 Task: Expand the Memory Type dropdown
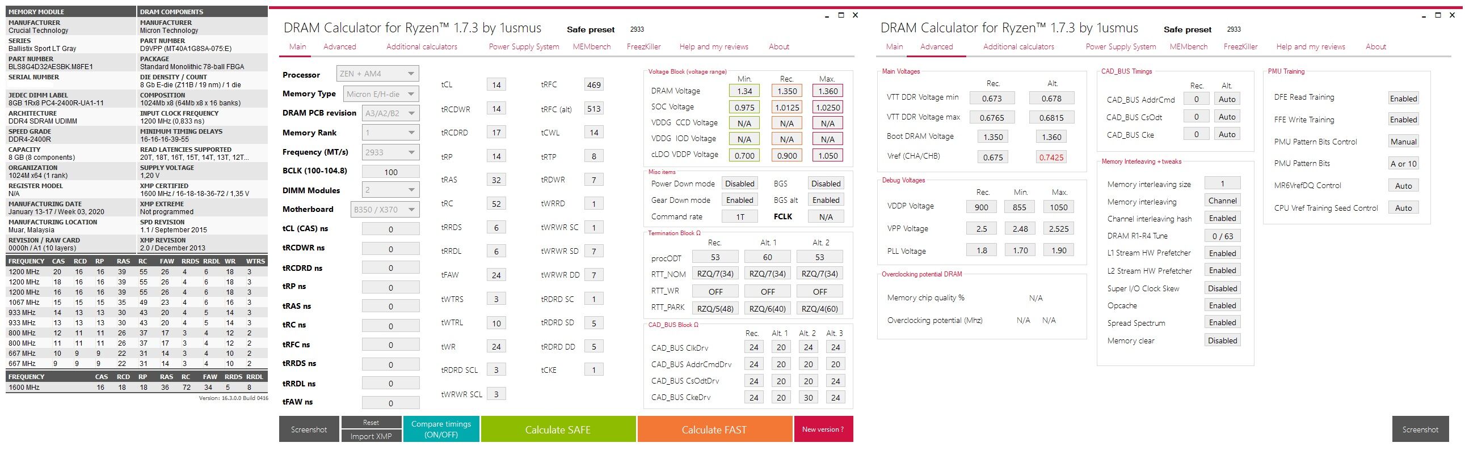(x=381, y=93)
